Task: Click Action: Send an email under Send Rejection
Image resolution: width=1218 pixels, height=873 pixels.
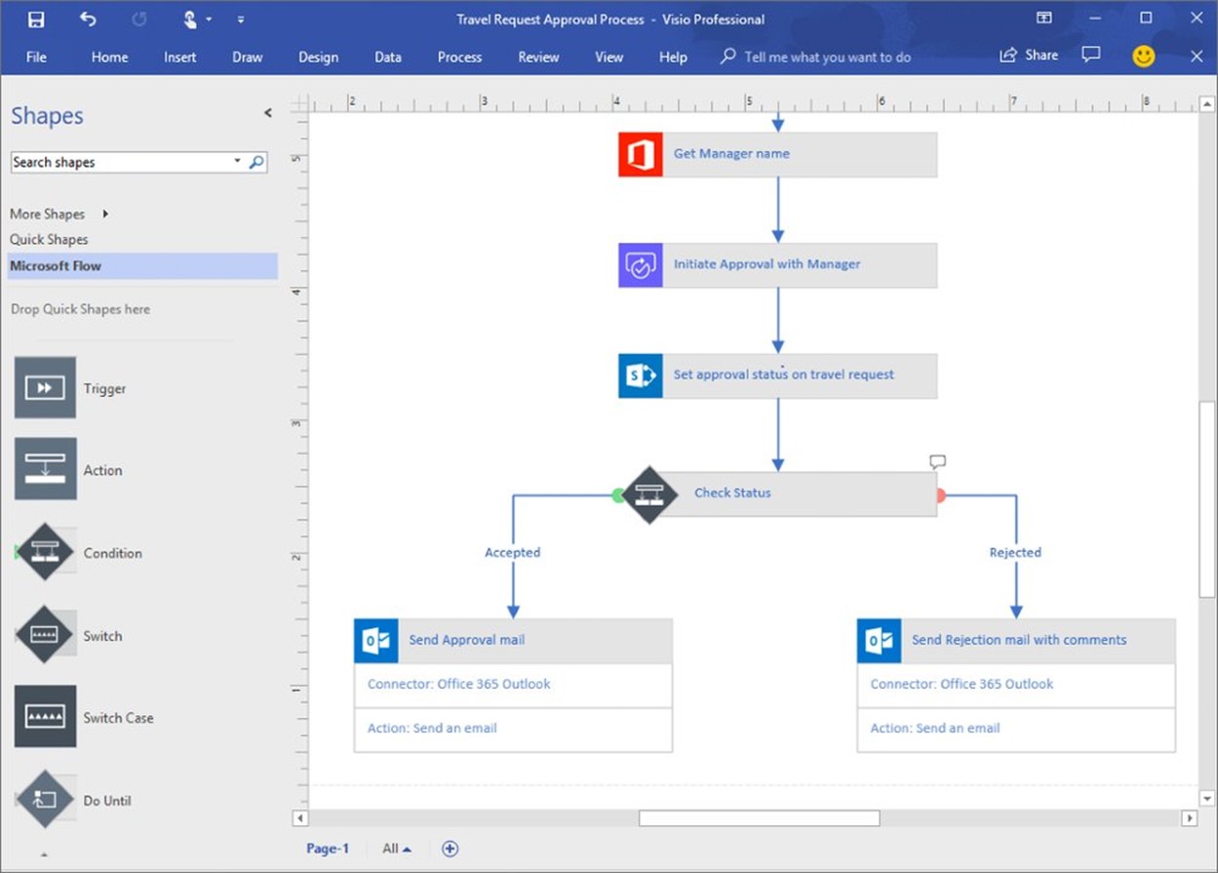Action: pos(934,728)
